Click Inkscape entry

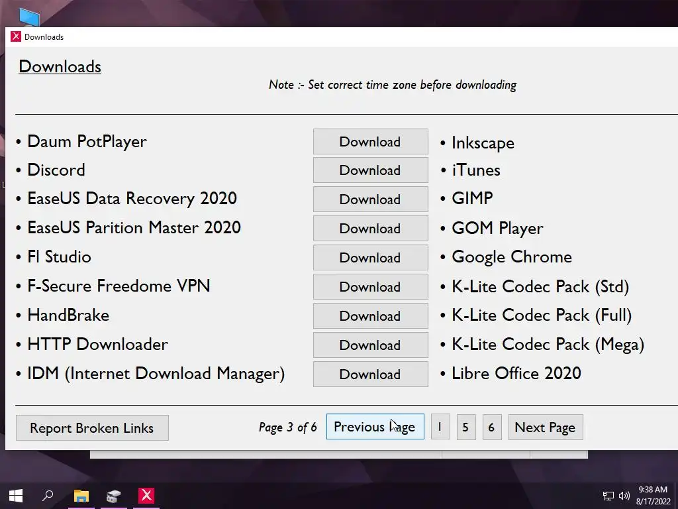pos(483,143)
